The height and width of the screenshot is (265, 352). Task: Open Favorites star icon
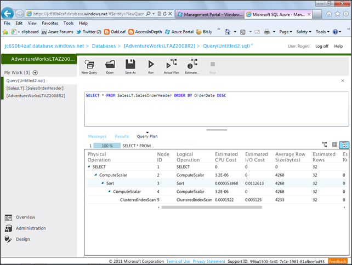pyautogui.click(x=337, y=14)
